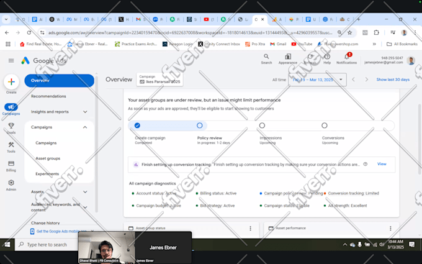Open Billing card icon in sidebar
Viewport: 422px width, 264px height.
click(11, 163)
